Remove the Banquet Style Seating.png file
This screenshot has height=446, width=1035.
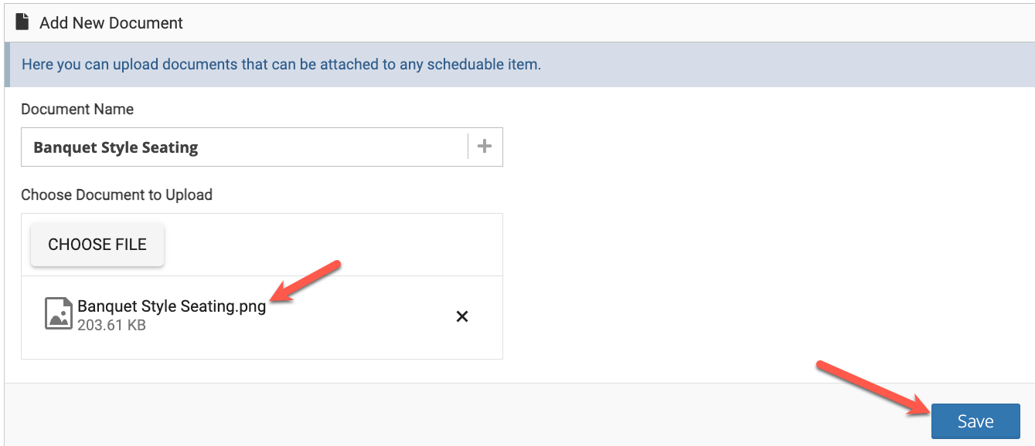coord(462,316)
